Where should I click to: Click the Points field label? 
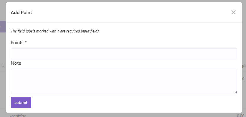coord(18,43)
